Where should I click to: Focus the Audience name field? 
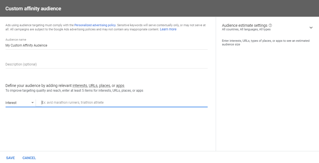pos(106,45)
